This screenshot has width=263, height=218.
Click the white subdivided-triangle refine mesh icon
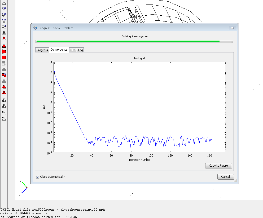coord(4,33)
